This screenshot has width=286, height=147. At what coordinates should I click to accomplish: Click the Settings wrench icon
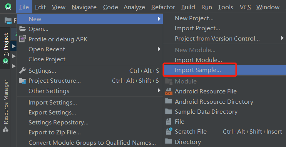tap(22, 70)
